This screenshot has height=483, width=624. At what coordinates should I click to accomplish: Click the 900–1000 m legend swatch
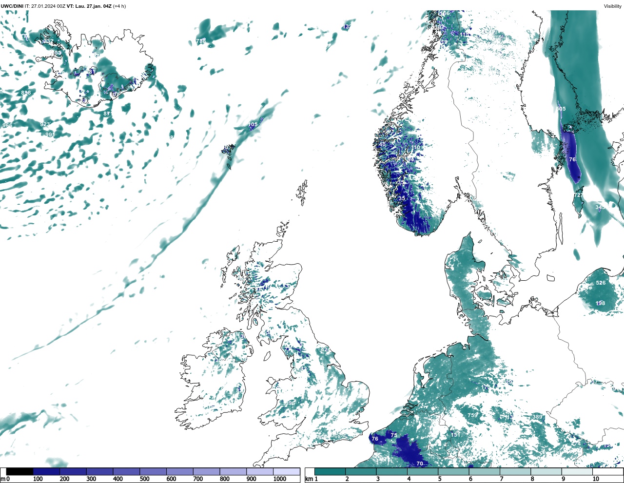coord(259,471)
